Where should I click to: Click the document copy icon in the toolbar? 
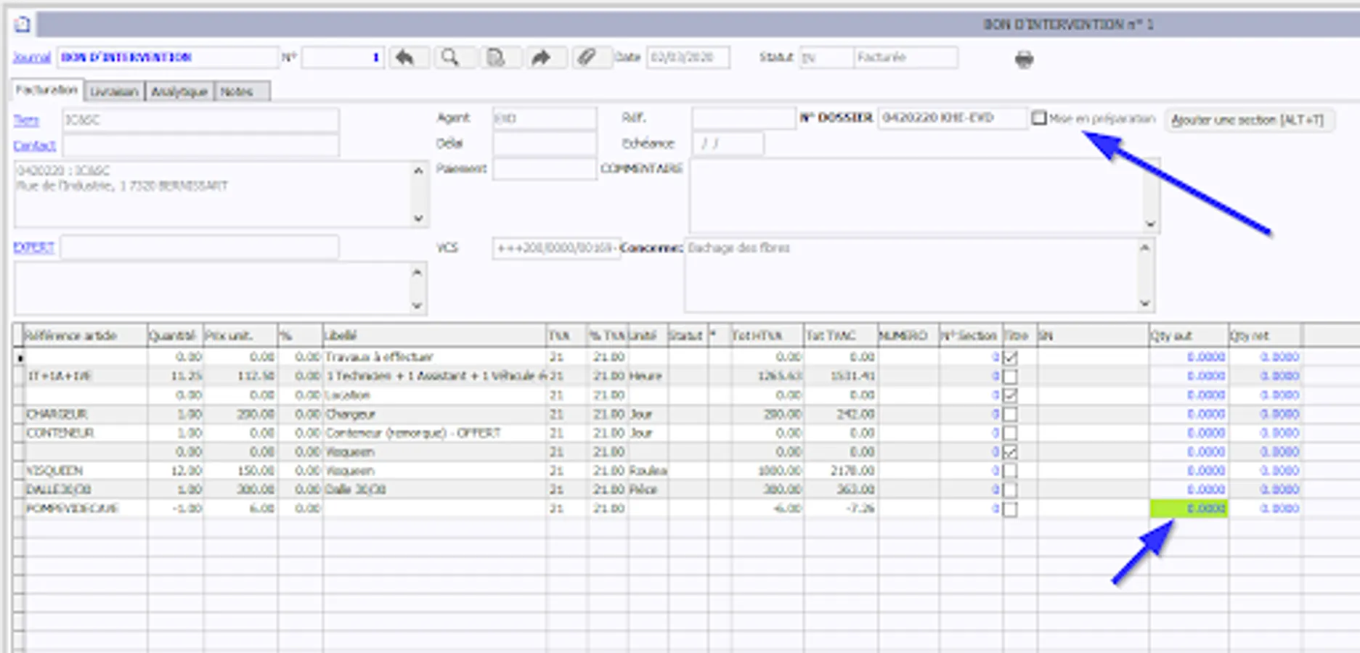click(x=496, y=57)
